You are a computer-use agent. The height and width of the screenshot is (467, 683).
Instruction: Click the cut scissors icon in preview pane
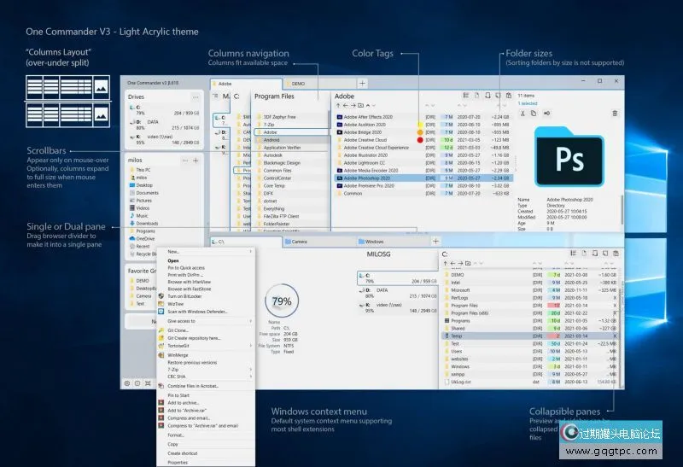tap(522, 112)
